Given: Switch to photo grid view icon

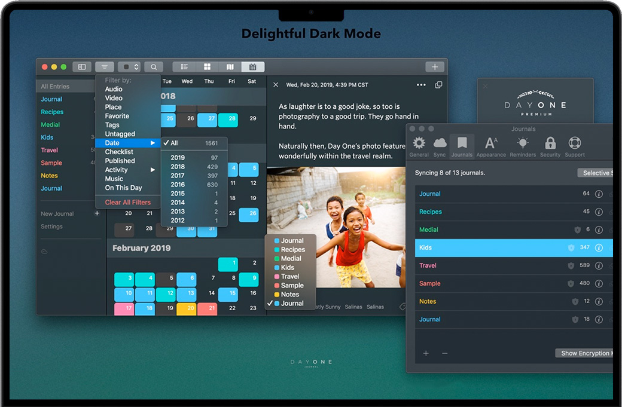Looking at the screenshot, I should click(207, 67).
